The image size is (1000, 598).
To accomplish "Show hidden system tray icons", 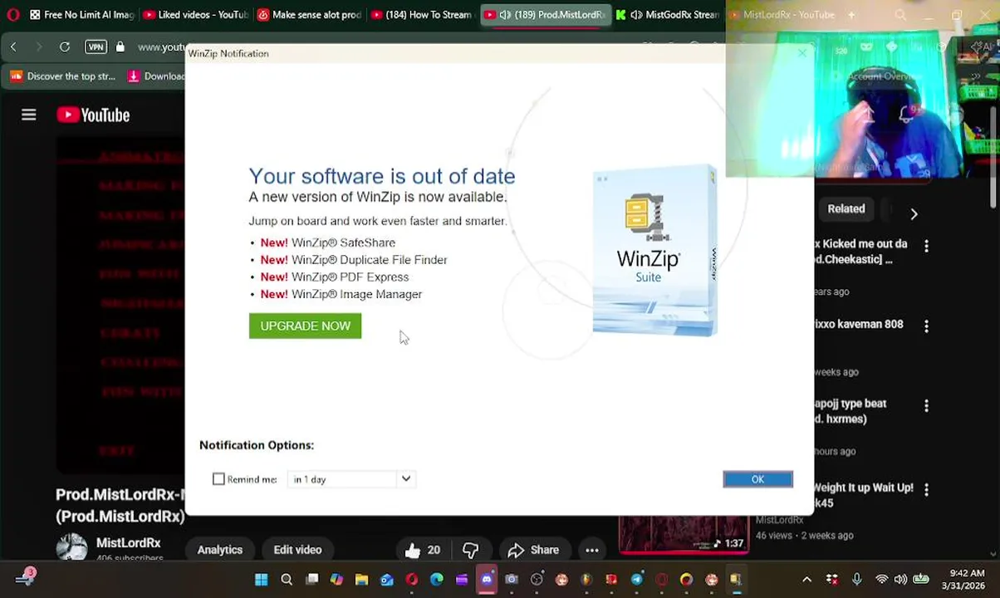I will point(806,580).
